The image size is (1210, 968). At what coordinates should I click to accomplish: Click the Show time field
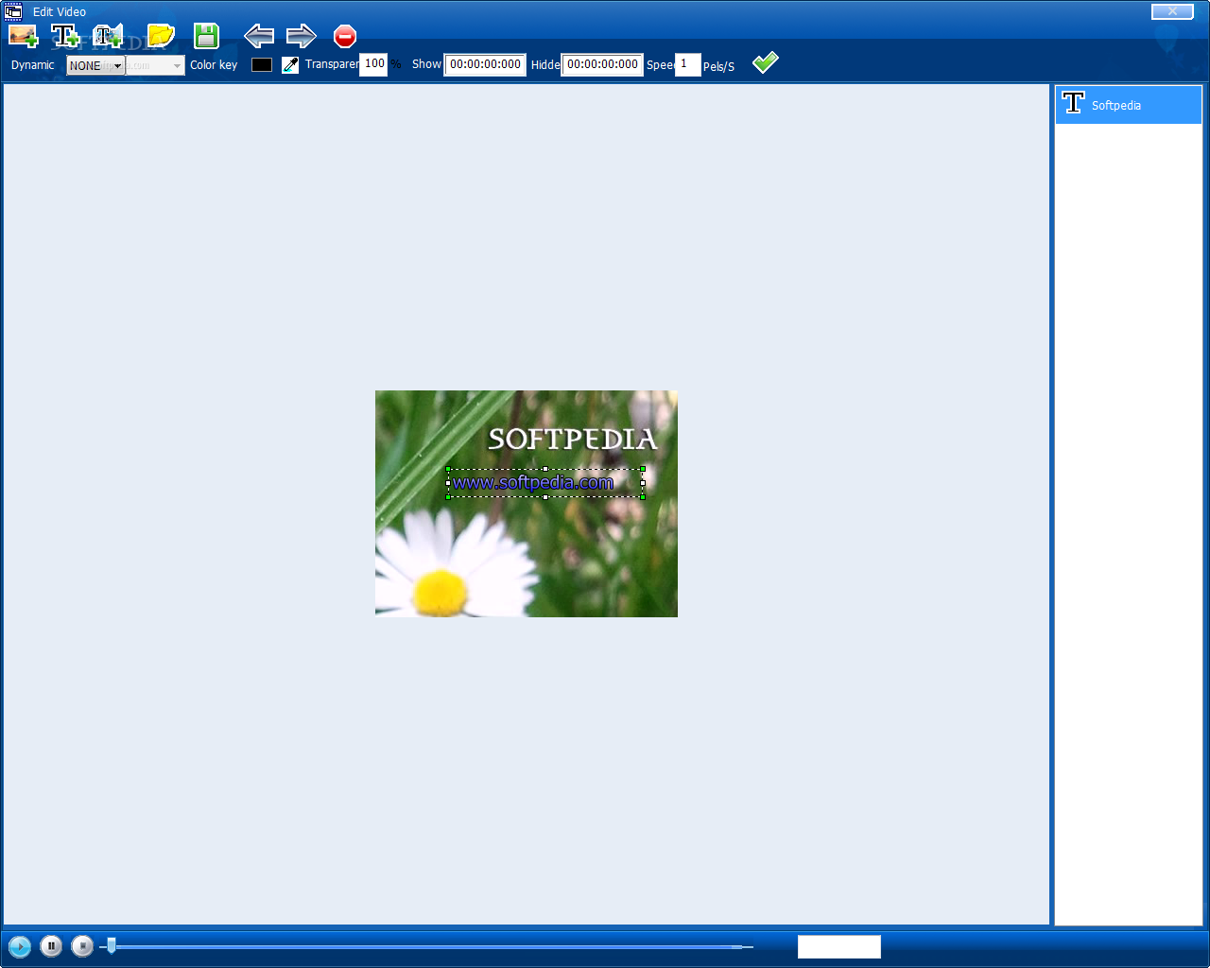click(x=485, y=64)
